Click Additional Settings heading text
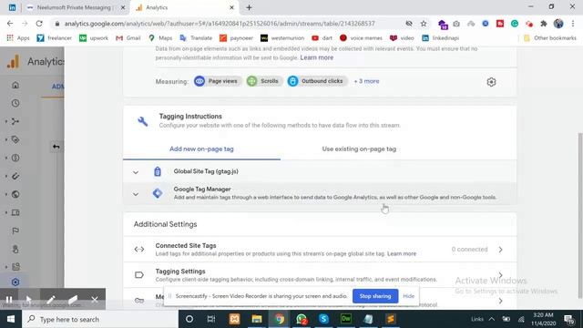 (x=166, y=224)
